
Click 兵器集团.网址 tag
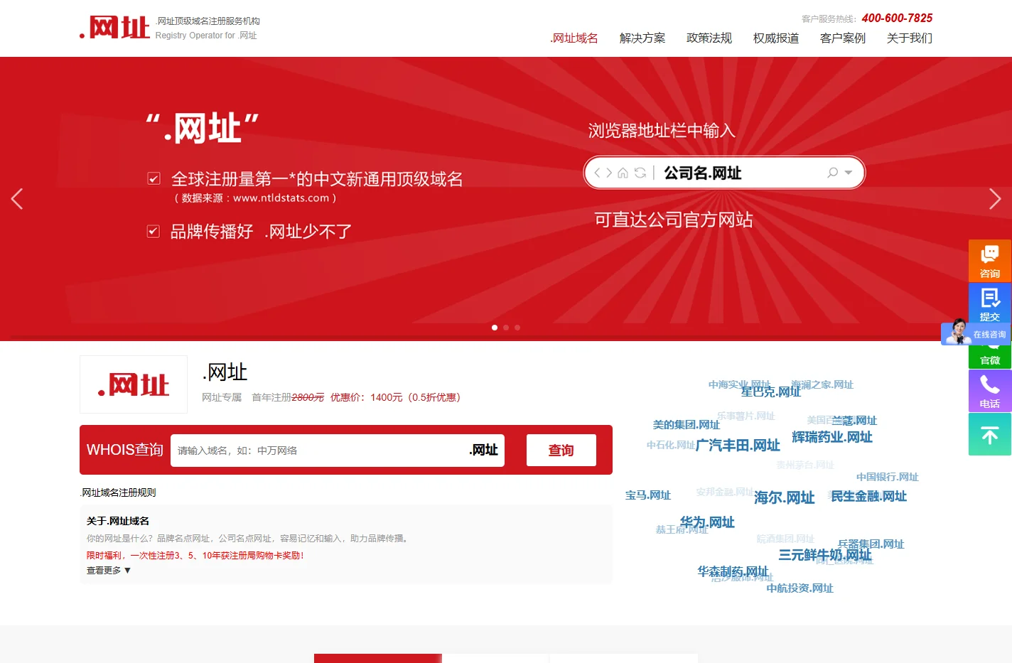point(871,544)
